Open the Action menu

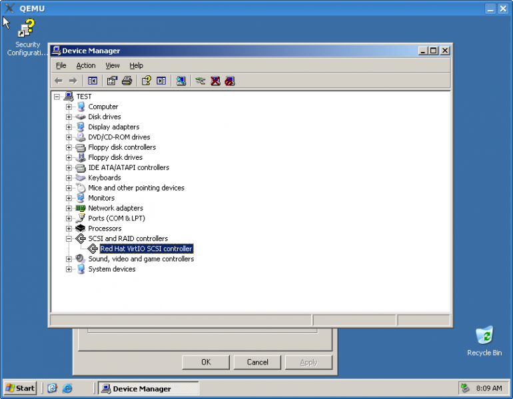tap(85, 65)
